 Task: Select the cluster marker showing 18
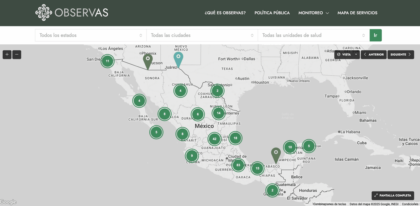tap(235, 138)
